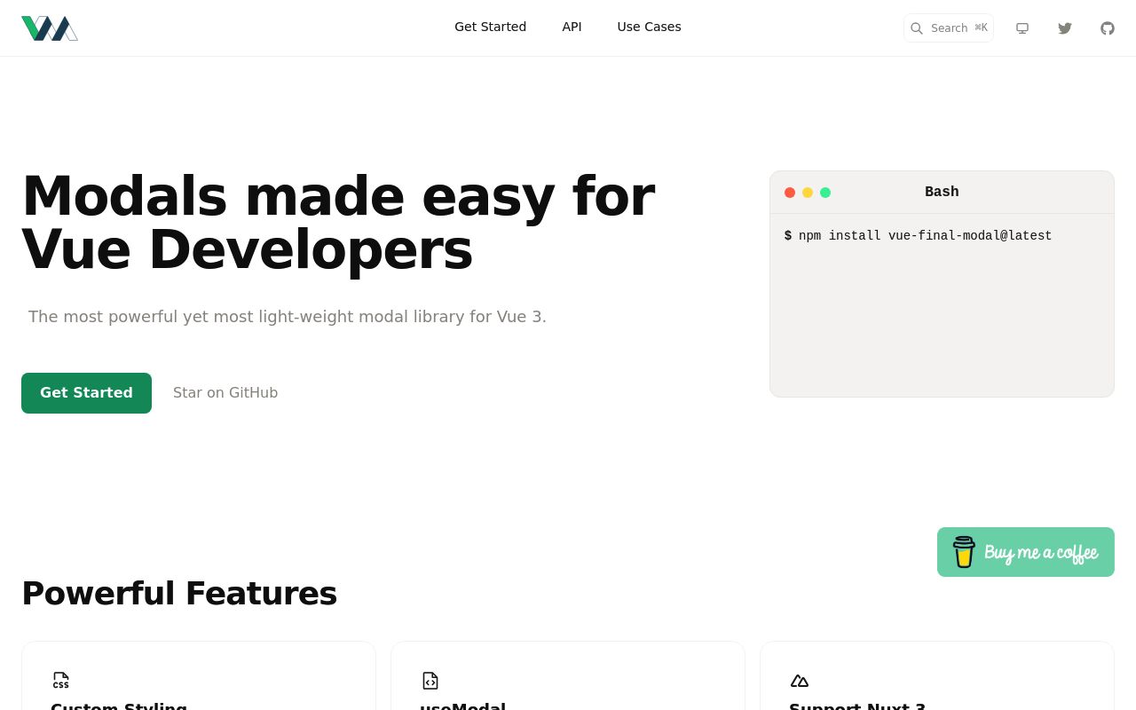Toggle the color theme via monitor icon

[1022, 28]
